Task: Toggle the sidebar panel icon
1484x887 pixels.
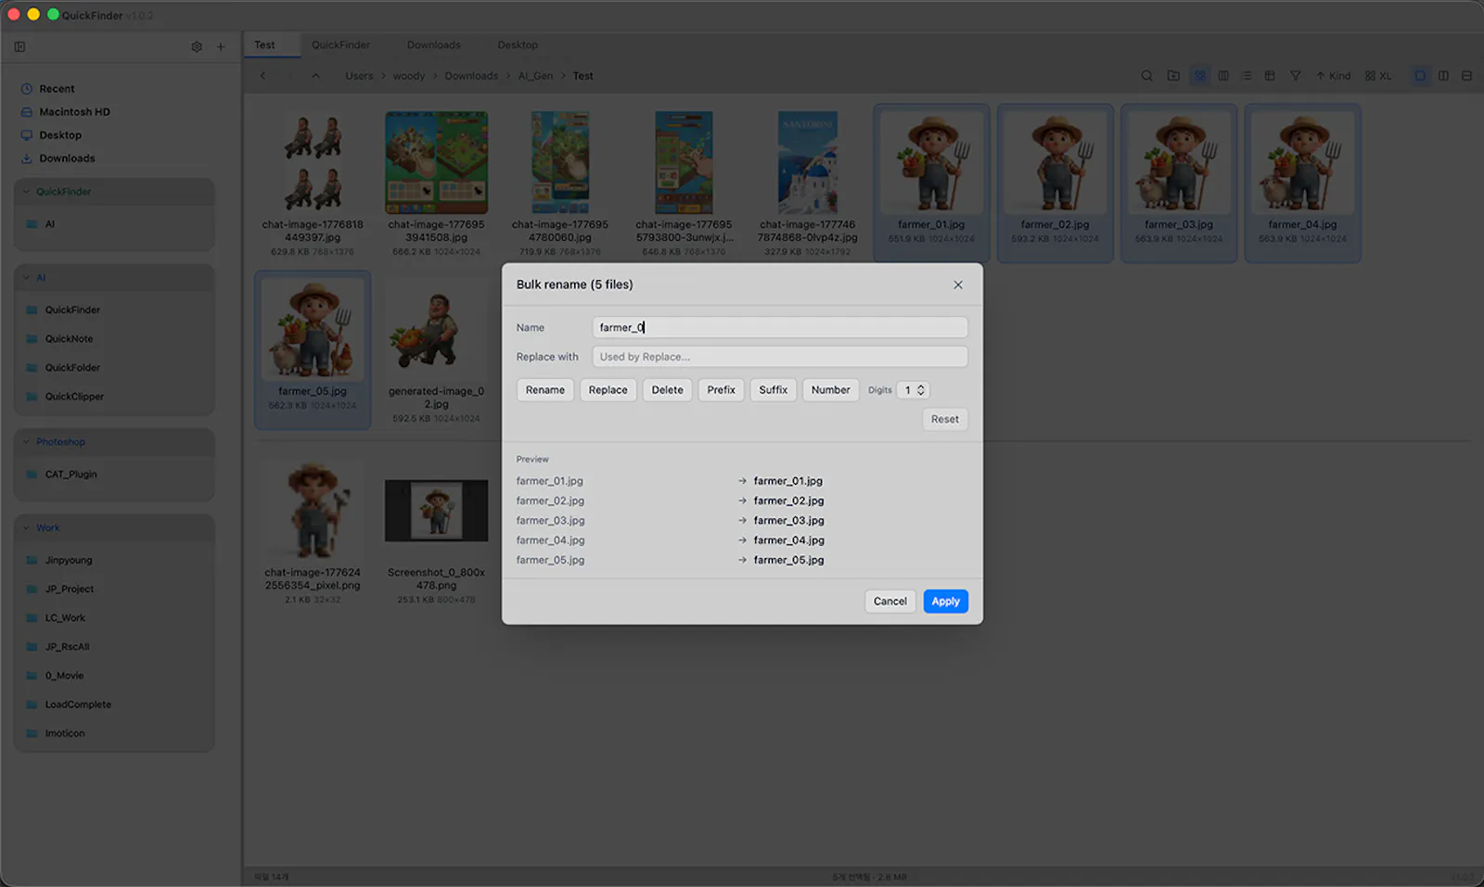Action: [19, 46]
